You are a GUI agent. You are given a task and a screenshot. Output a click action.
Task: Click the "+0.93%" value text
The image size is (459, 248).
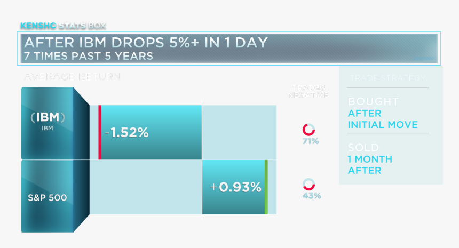[236, 188]
